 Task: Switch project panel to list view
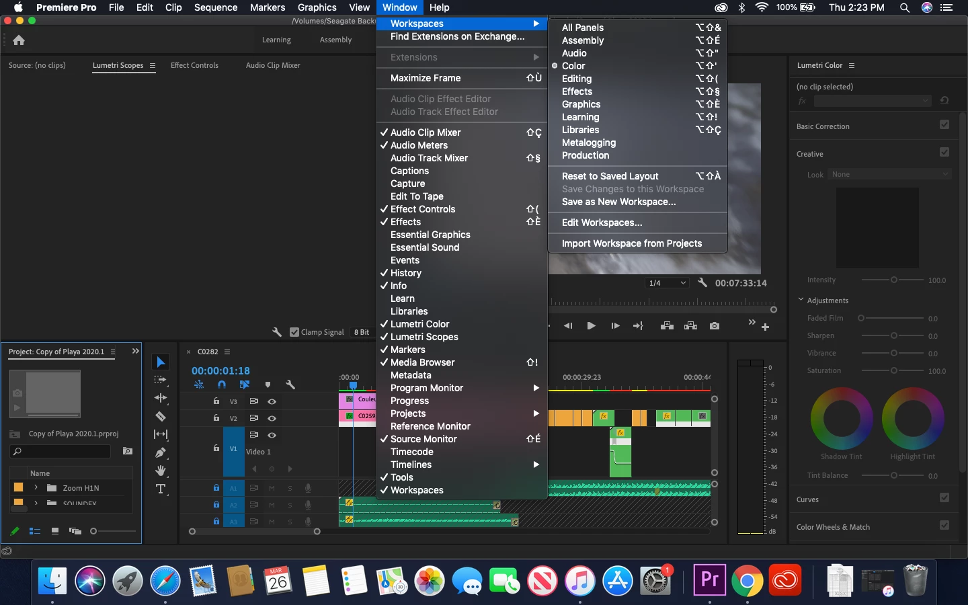[35, 531]
